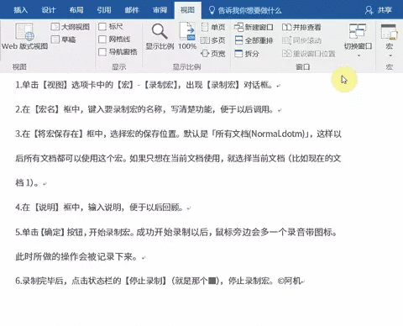Image resolution: width=403 pixels, height=326 pixels.
Task: Open the References (引用) tab
Action: (104, 10)
